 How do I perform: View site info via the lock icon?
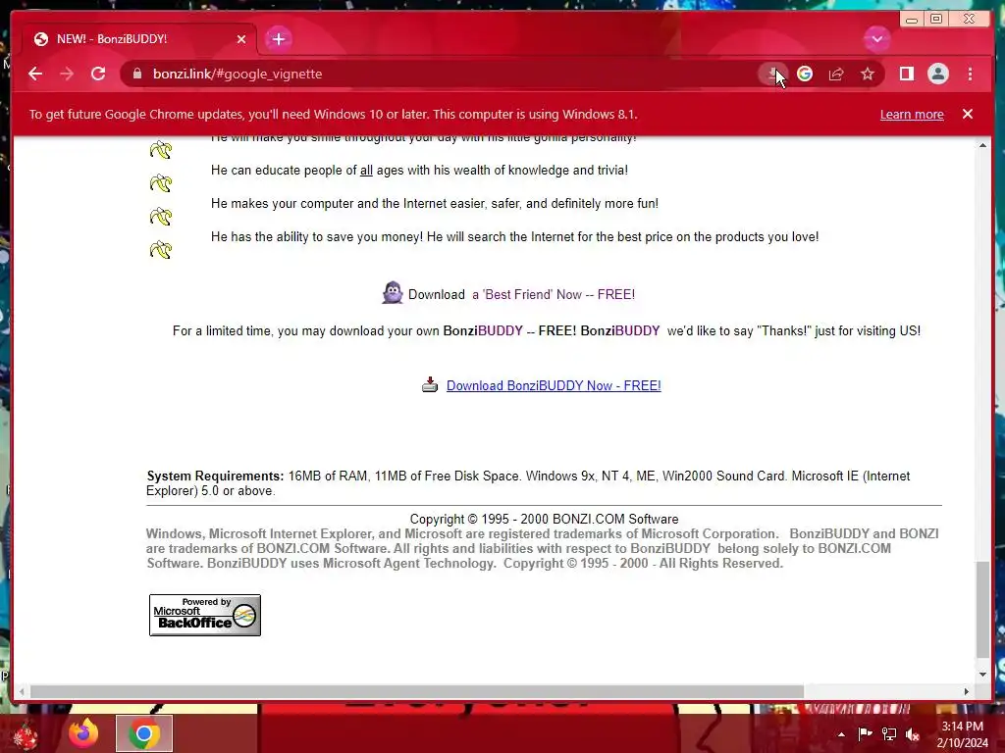136,74
